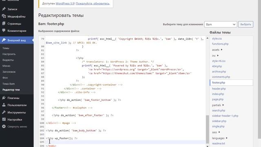
Task: Click the wp_footer() code on line 104
Action: coord(64,138)
